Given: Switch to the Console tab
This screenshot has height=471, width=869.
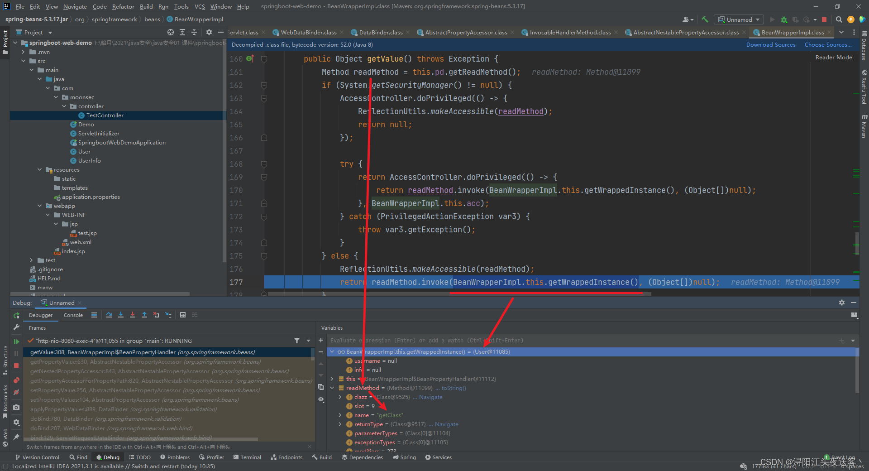Looking at the screenshot, I should click(x=73, y=315).
